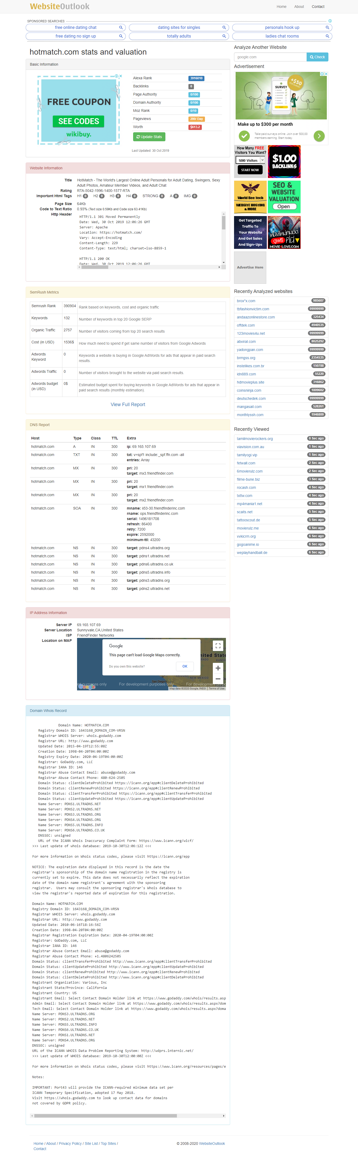Click 'Do you own this website?' link
Screen dimensions: 358x1154
(x=127, y=666)
